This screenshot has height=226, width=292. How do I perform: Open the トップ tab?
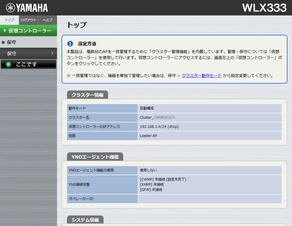coord(9,20)
